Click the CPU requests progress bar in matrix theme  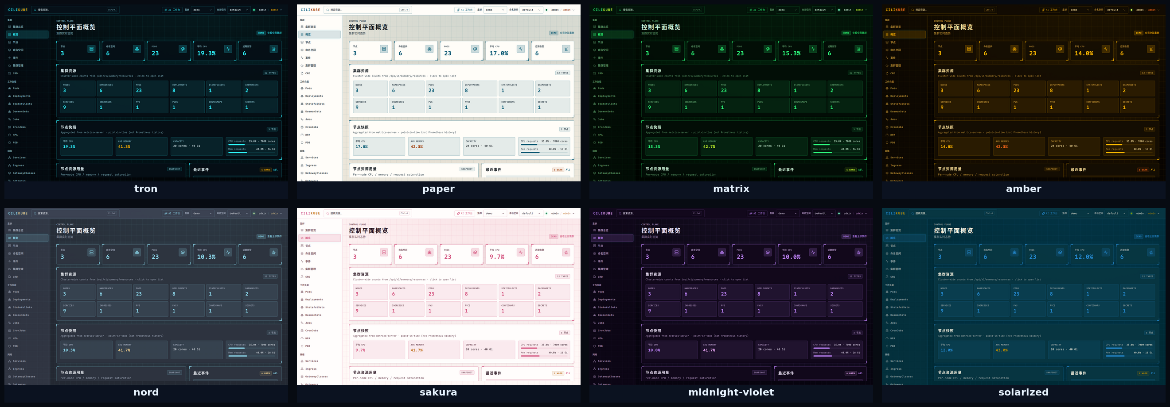point(836,145)
